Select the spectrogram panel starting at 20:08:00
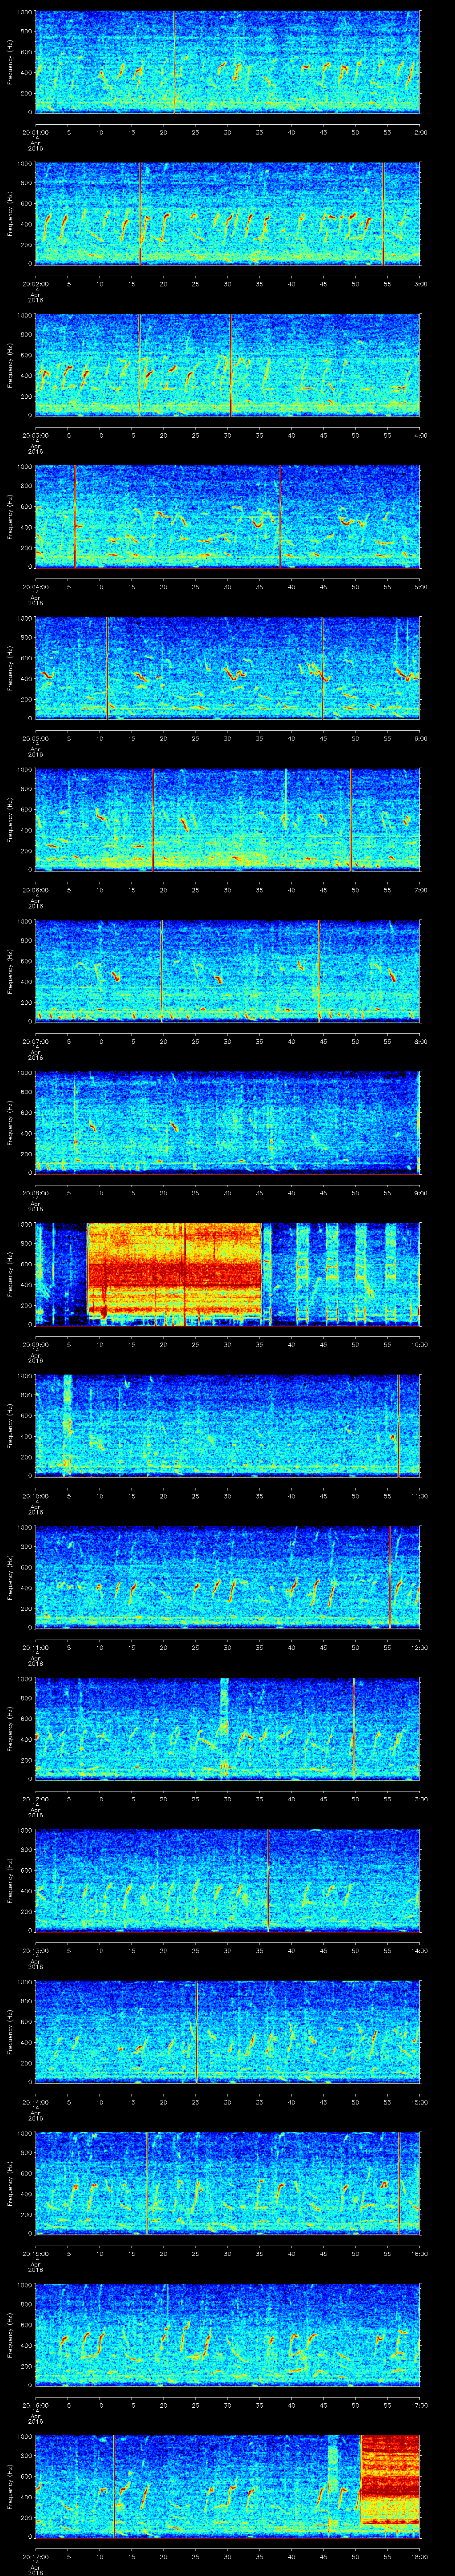This screenshot has width=455, height=2576. (228, 1122)
